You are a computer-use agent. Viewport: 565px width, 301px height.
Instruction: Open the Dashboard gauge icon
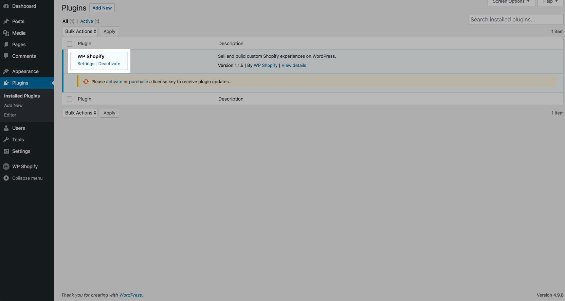(x=6, y=6)
